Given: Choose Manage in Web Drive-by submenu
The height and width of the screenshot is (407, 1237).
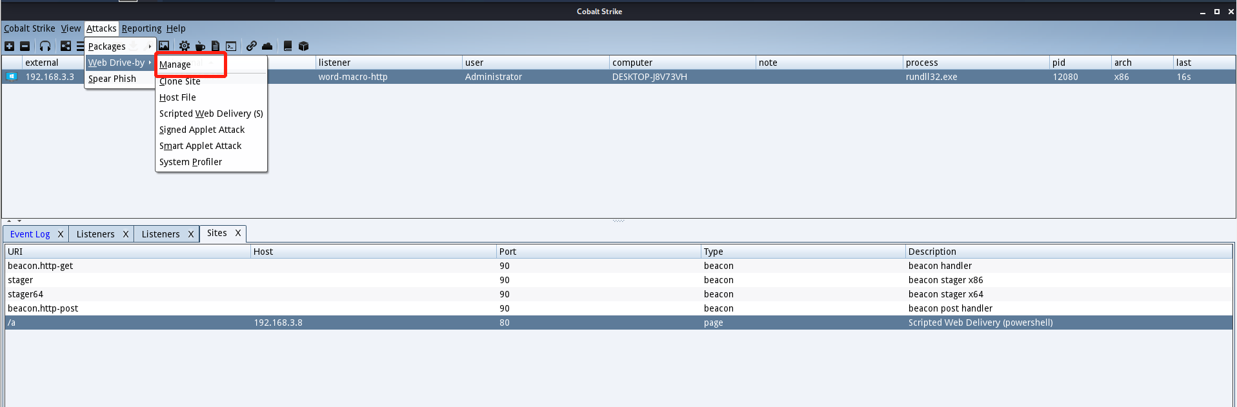Looking at the screenshot, I should pos(212,65).
